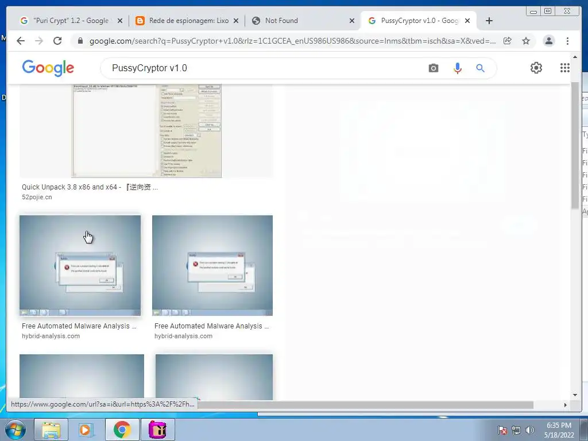Click the vertical scrollbar up arrow
Viewport: 588px width, 441px height.
pyautogui.click(x=575, y=57)
